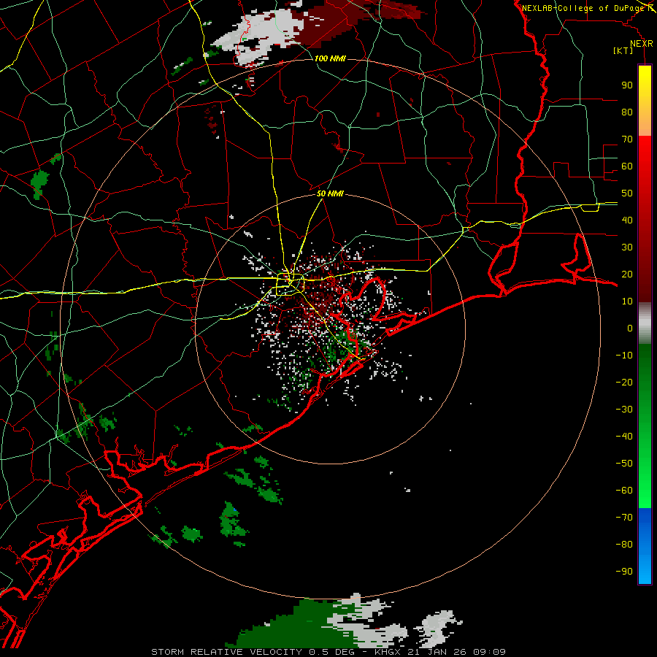Image resolution: width=657 pixels, height=657 pixels.
Task: Click the positive 30 scale value
Action: (627, 247)
